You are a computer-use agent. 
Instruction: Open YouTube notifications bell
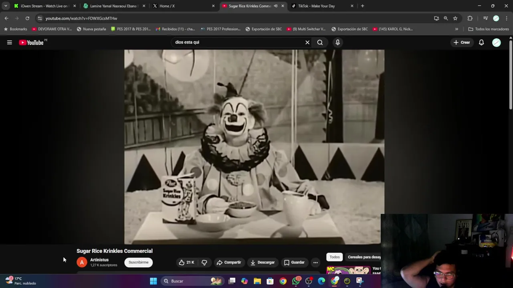481,42
